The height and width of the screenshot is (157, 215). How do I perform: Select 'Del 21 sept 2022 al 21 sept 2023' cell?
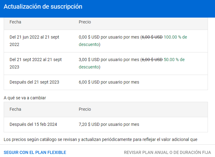click(36, 63)
